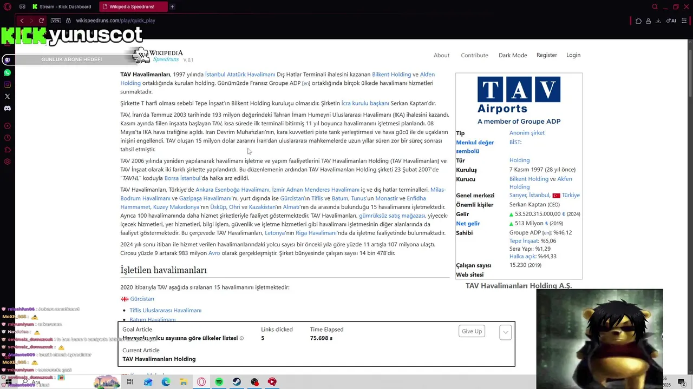
Task: Open Spotify from the taskbar
Action: click(x=219, y=382)
